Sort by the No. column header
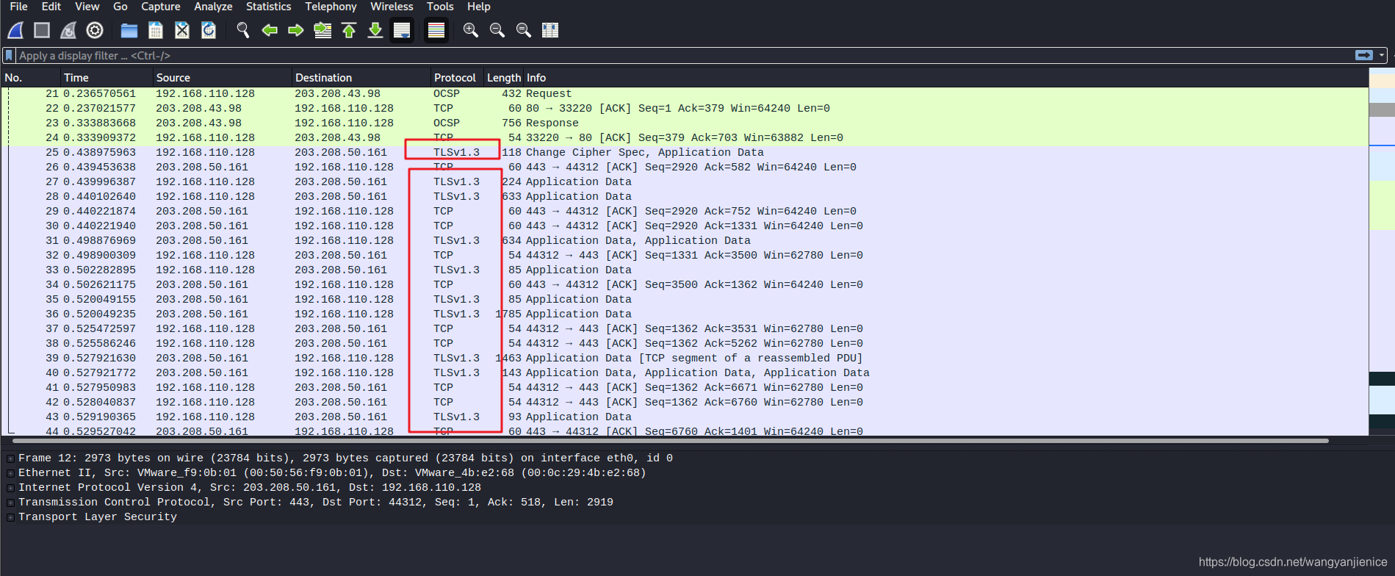This screenshot has width=1395, height=576. tap(31, 78)
